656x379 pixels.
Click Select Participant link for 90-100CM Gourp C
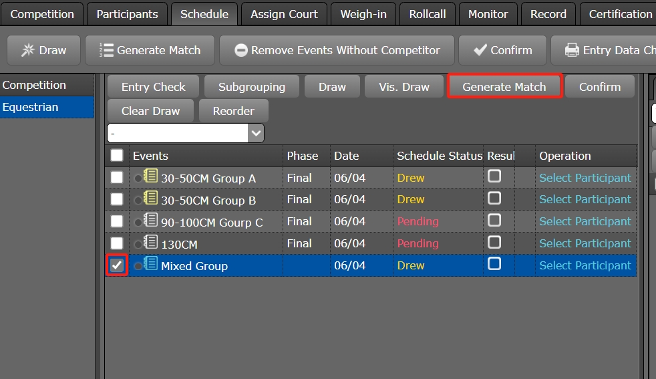pyautogui.click(x=585, y=221)
